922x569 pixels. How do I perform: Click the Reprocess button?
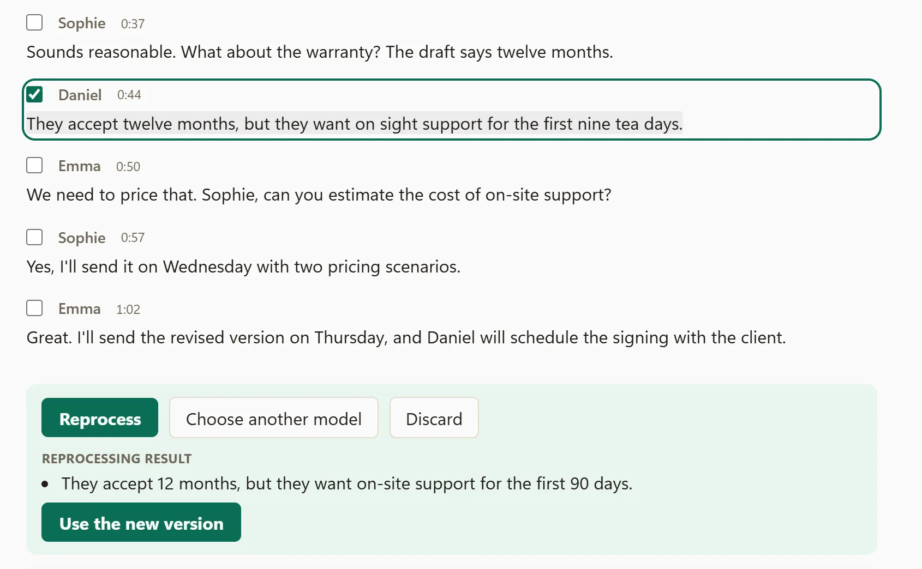[100, 417]
